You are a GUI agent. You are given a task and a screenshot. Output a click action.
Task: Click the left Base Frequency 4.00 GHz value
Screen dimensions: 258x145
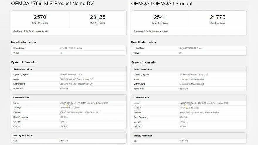pyautogui.click(x=64, y=117)
